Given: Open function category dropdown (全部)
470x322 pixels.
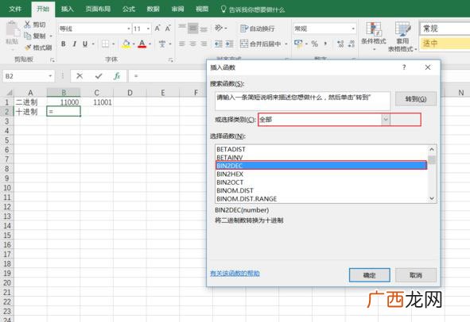Looking at the screenshot, I should pyautogui.click(x=386, y=120).
